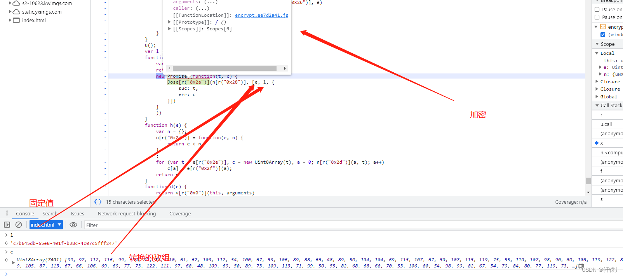Click the cloud icon of static.yximgs.com
Image resolution: width=623 pixels, height=276 pixels.
16,12
